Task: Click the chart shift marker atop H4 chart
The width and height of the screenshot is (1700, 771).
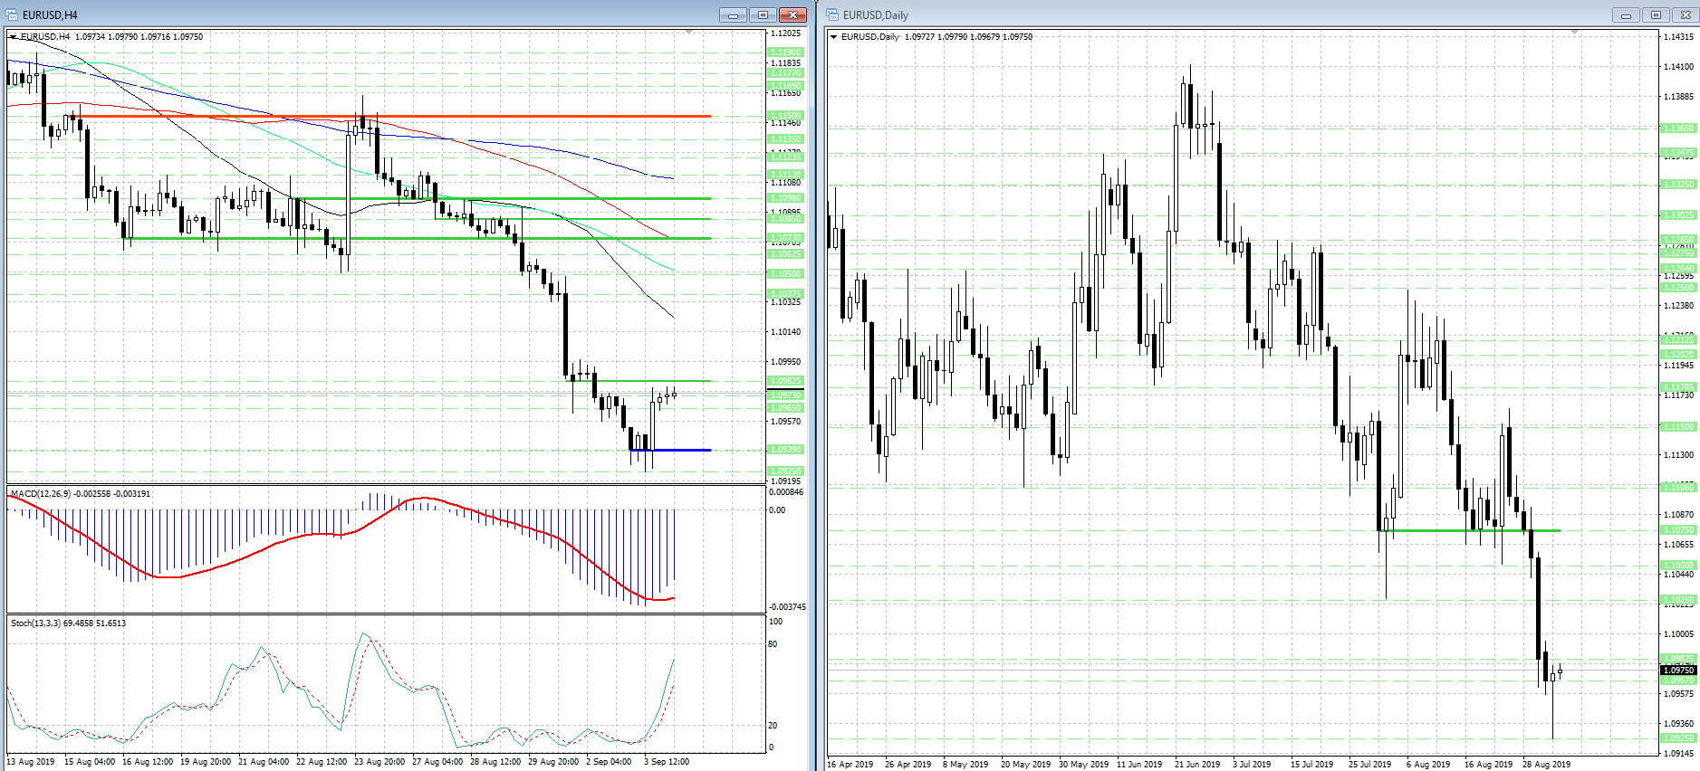Action: (689, 33)
